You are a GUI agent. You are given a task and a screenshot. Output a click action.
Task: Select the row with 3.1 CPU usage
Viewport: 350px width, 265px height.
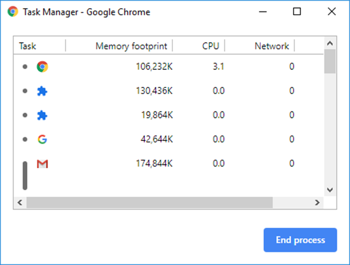pos(168,67)
